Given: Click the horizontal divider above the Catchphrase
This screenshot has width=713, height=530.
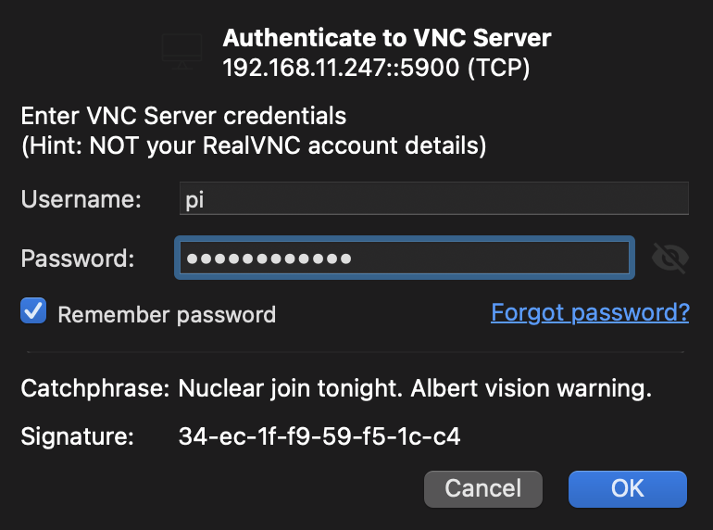Looking at the screenshot, I should (x=356, y=352).
